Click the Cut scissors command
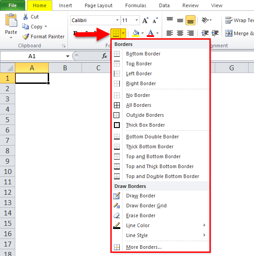254x256 pixels. point(31,17)
